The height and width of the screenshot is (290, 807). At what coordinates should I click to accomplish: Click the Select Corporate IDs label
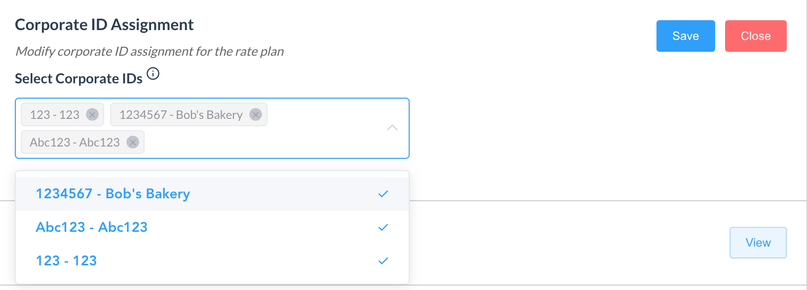click(x=78, y=79)
